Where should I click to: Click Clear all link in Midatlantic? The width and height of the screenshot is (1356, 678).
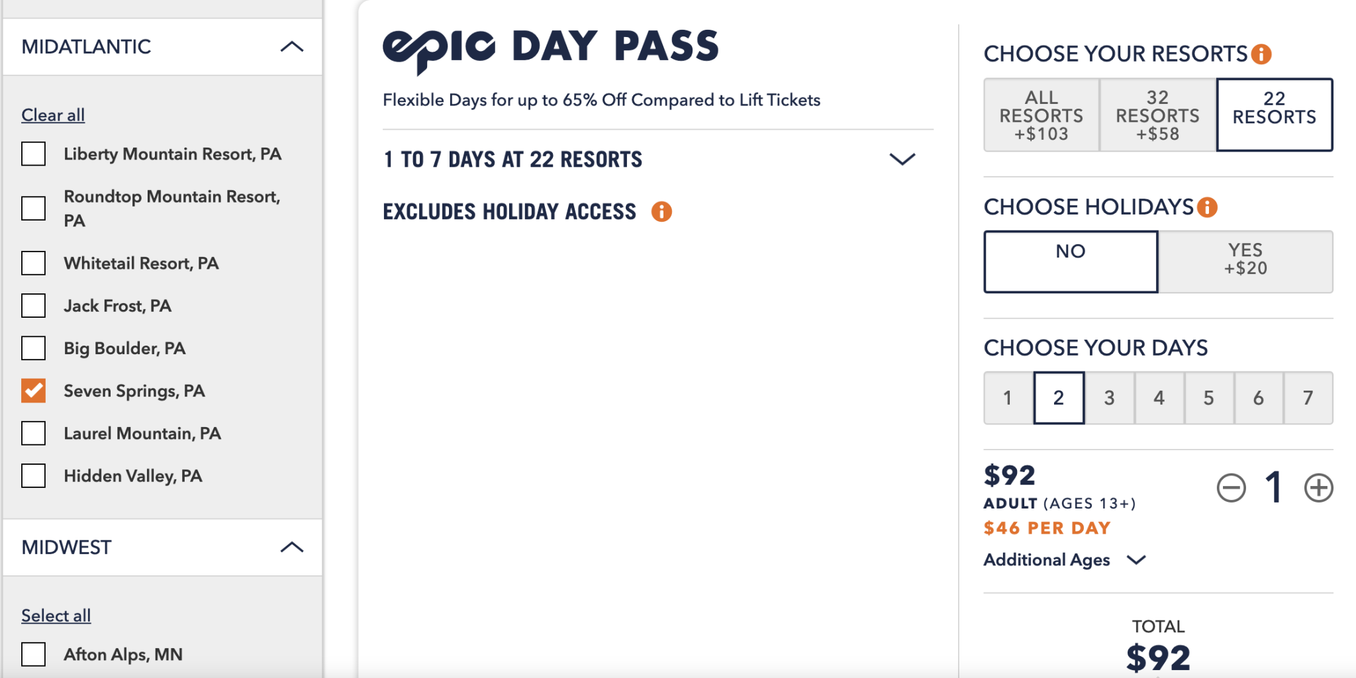pos(53,115)
